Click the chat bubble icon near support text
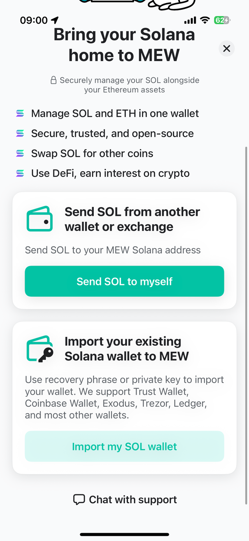 (79, 499)
